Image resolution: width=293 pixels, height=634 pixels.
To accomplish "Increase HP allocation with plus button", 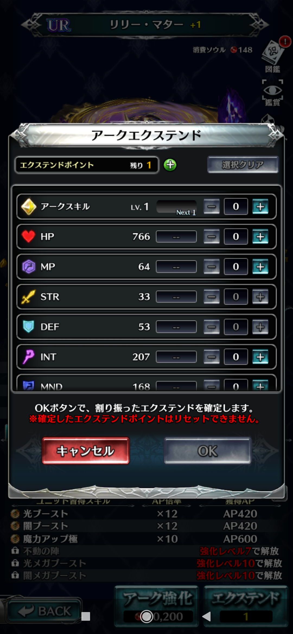I will pyautogui.click(x=260, y=237).
